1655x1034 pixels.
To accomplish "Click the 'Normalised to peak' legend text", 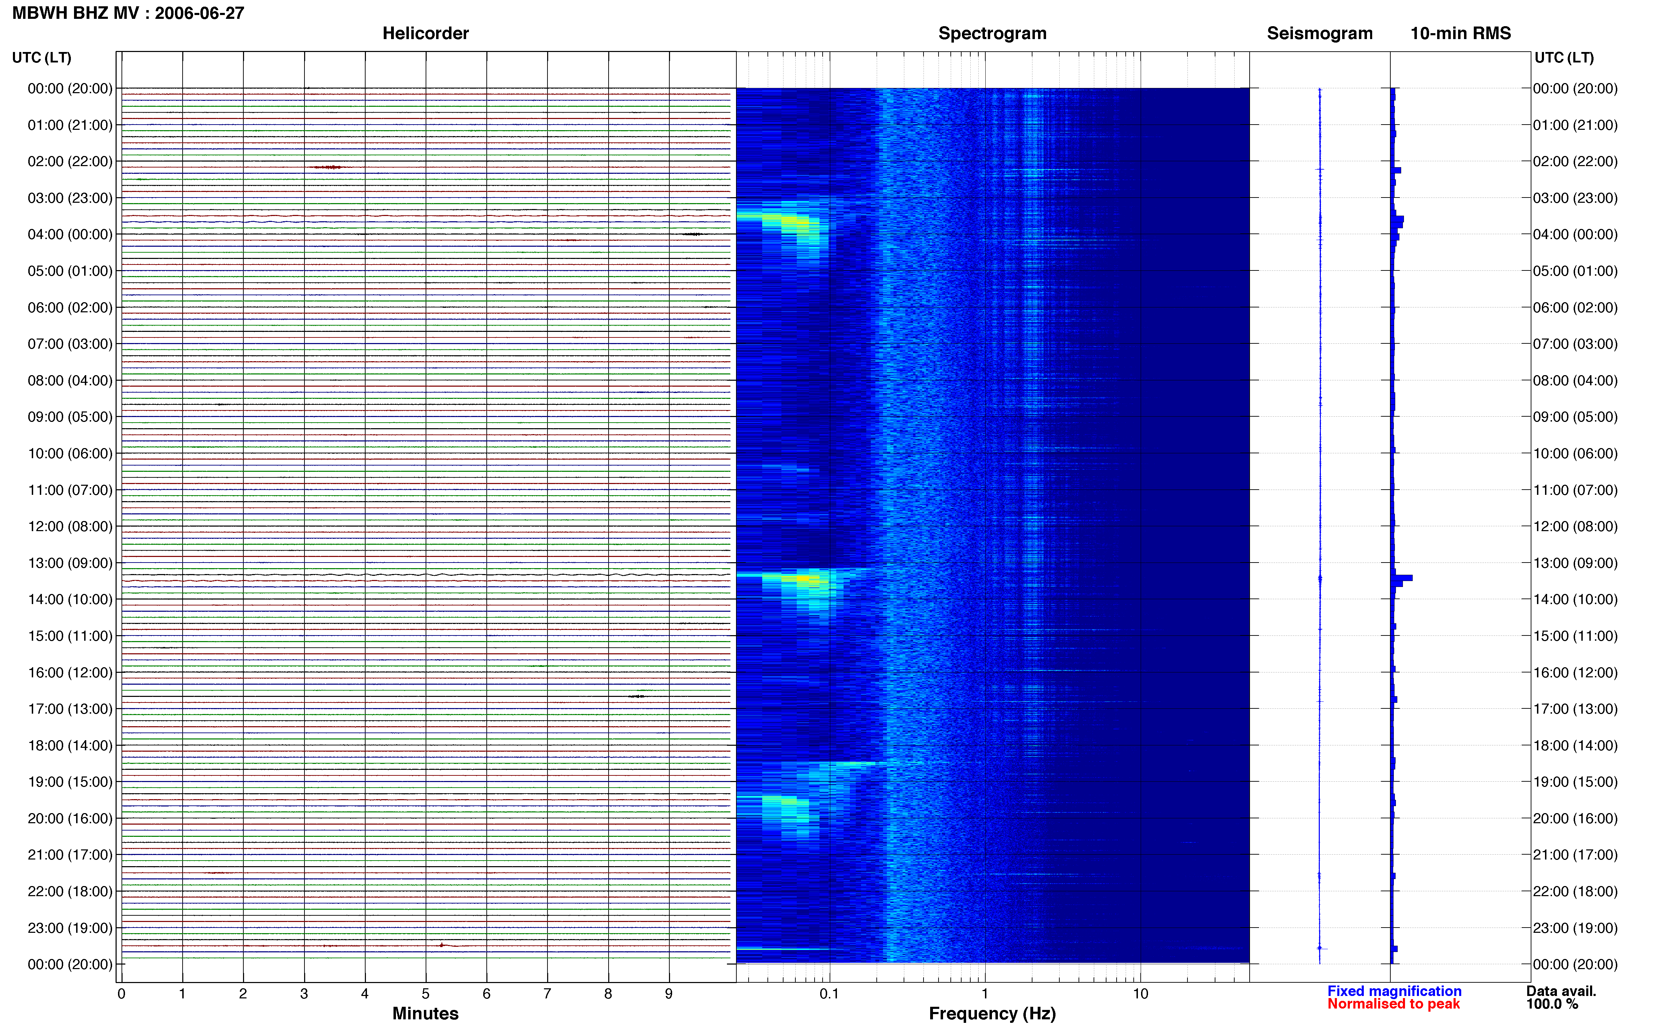I will coord(1393,1004).
